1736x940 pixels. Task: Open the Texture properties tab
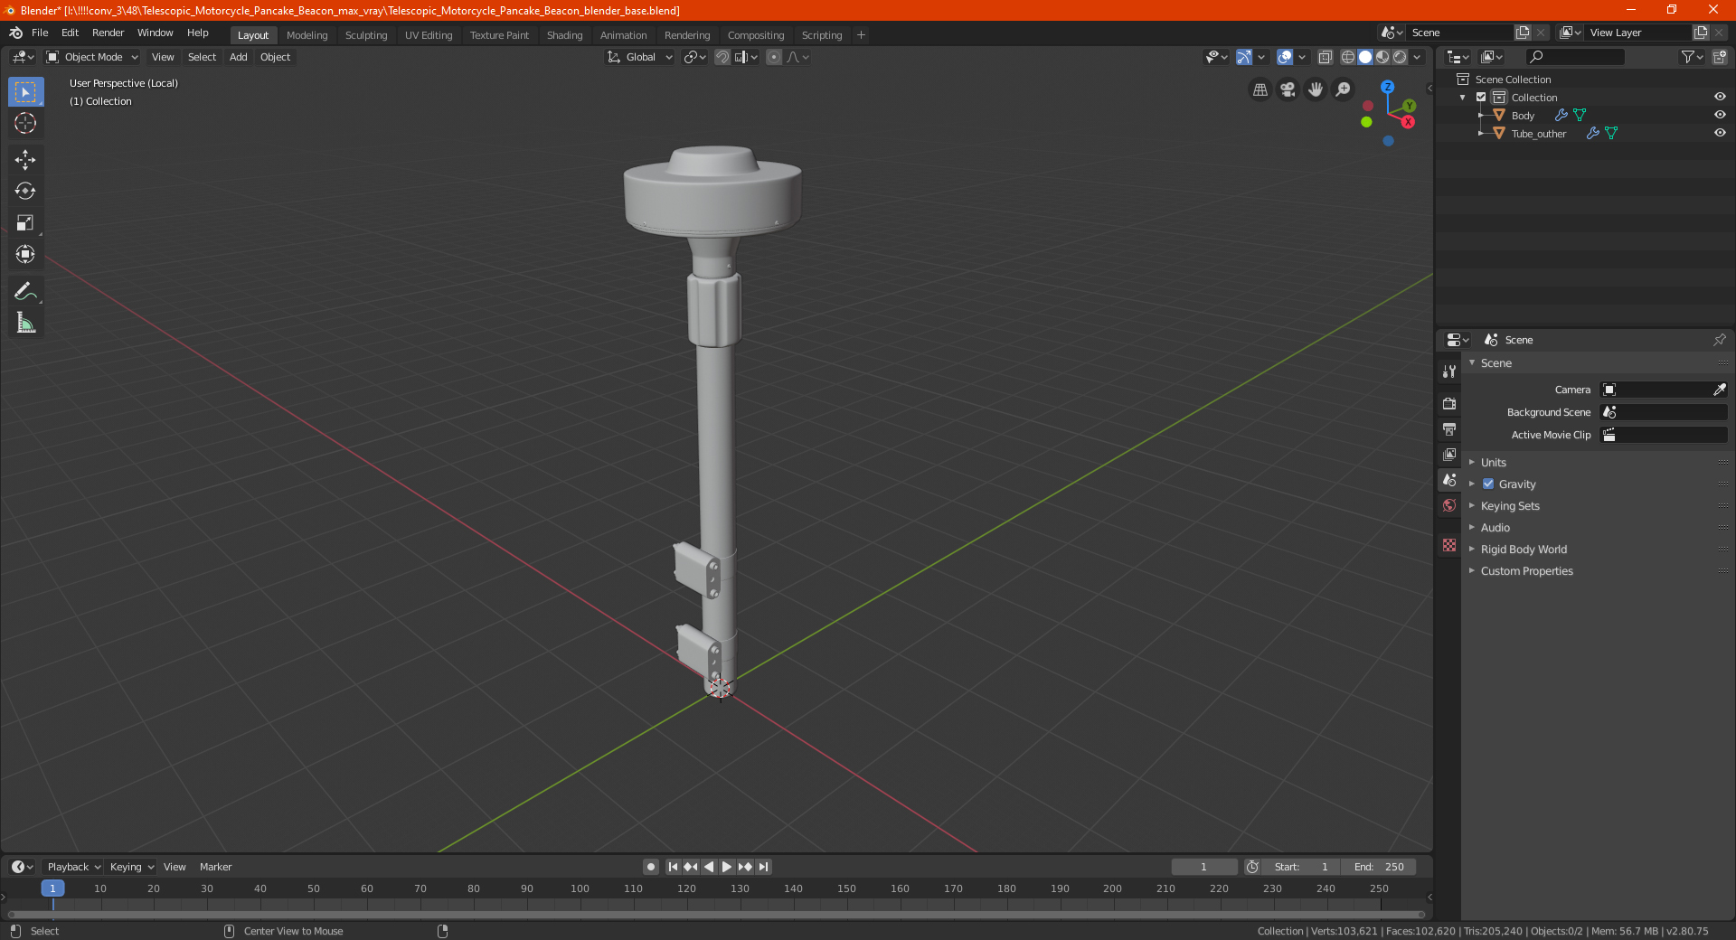tap(1449, 545)
